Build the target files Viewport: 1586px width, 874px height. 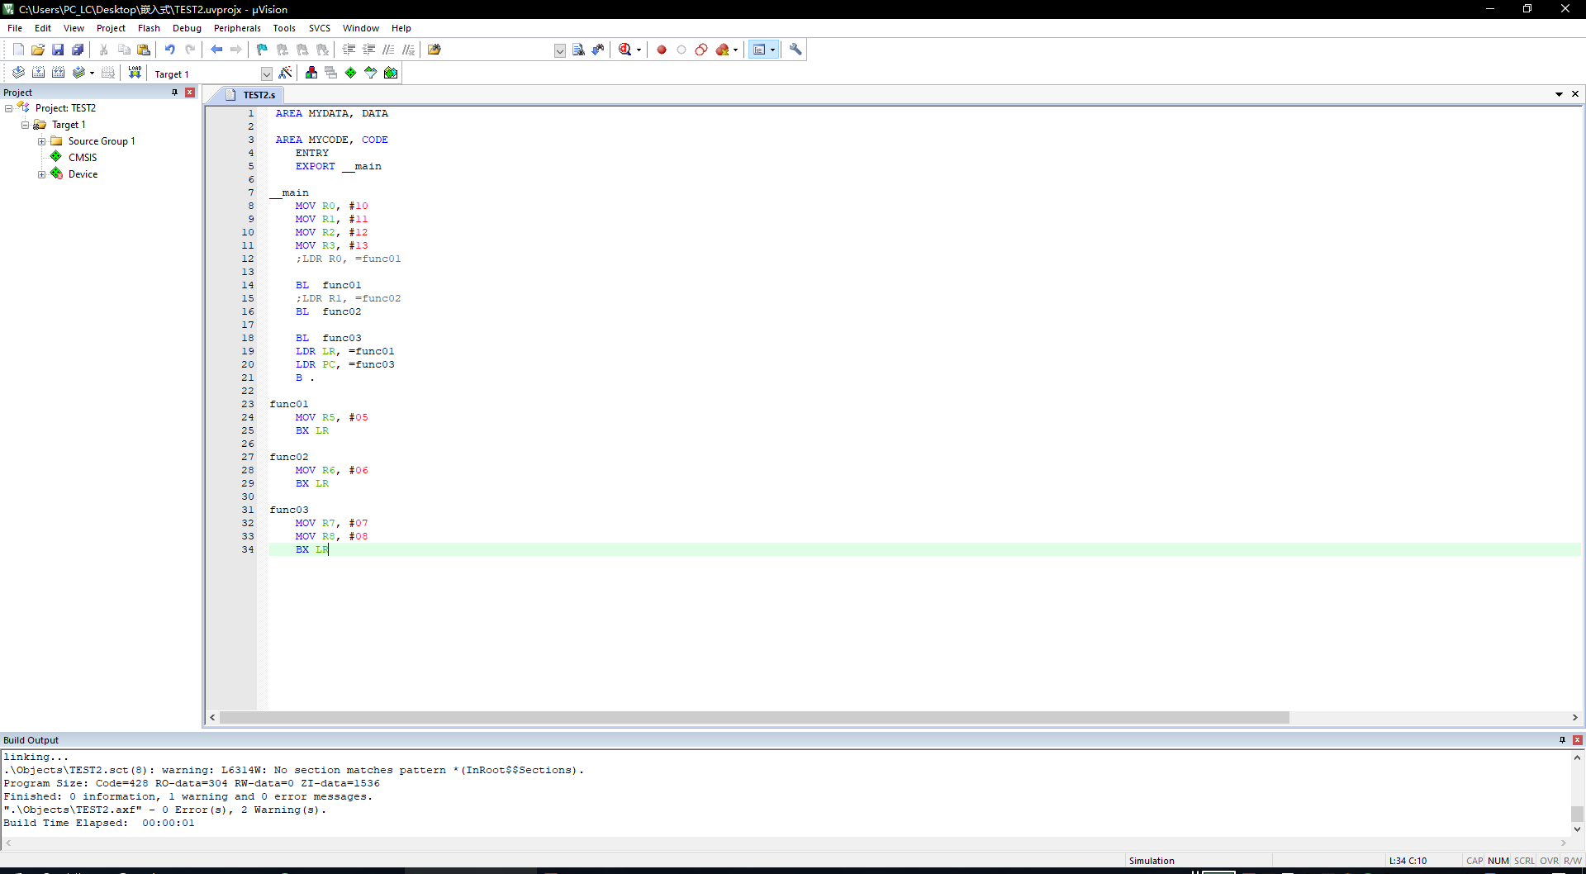pos(38,73)
